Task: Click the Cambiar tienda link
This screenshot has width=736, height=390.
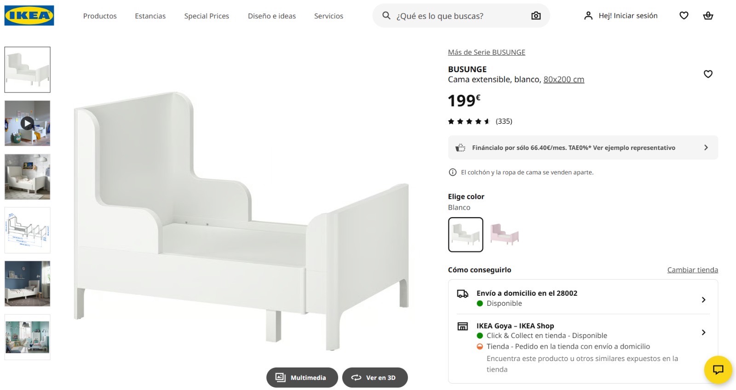Action: point(692,270)
